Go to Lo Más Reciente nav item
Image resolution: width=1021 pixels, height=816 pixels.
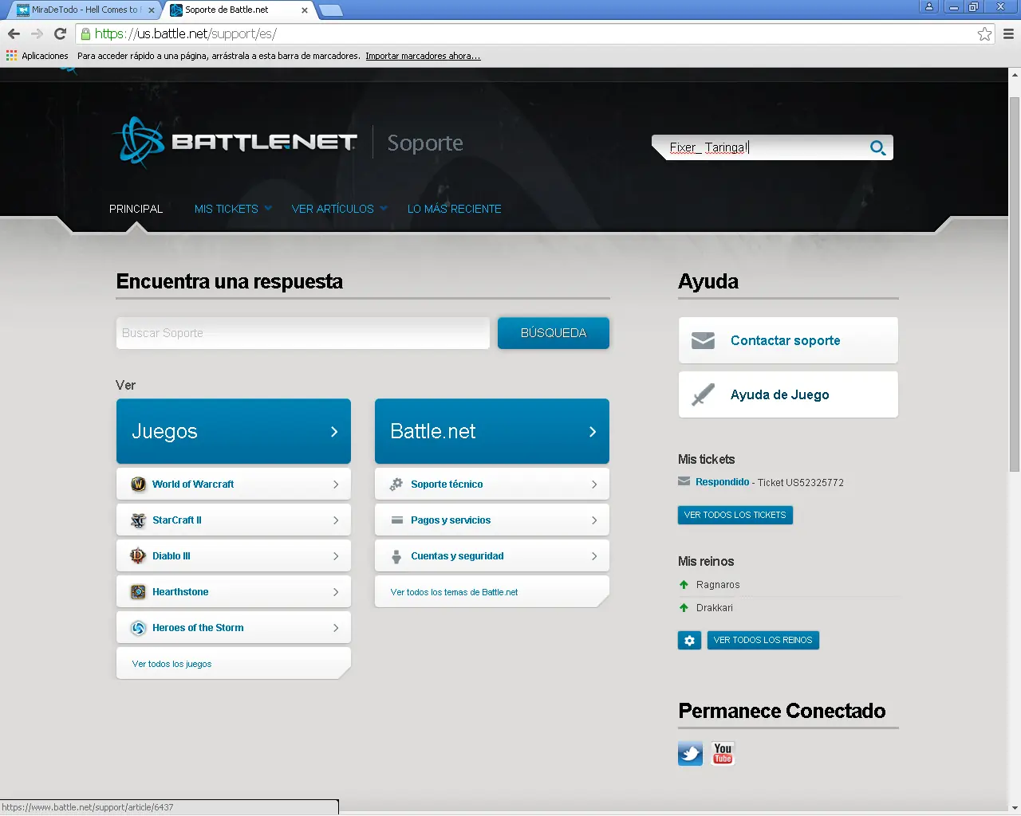455,209
